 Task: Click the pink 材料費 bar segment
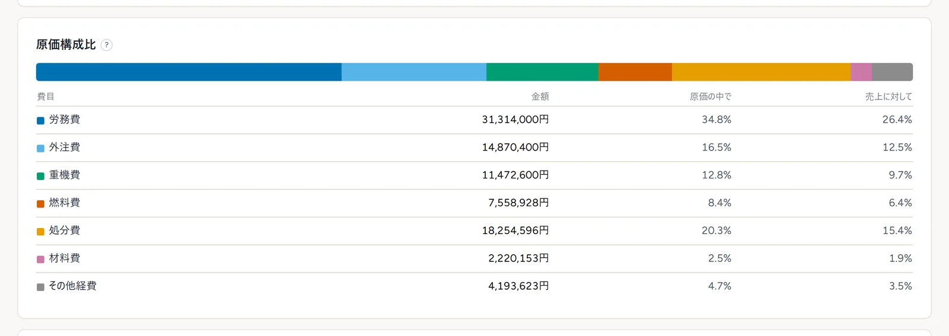[861, 72]
